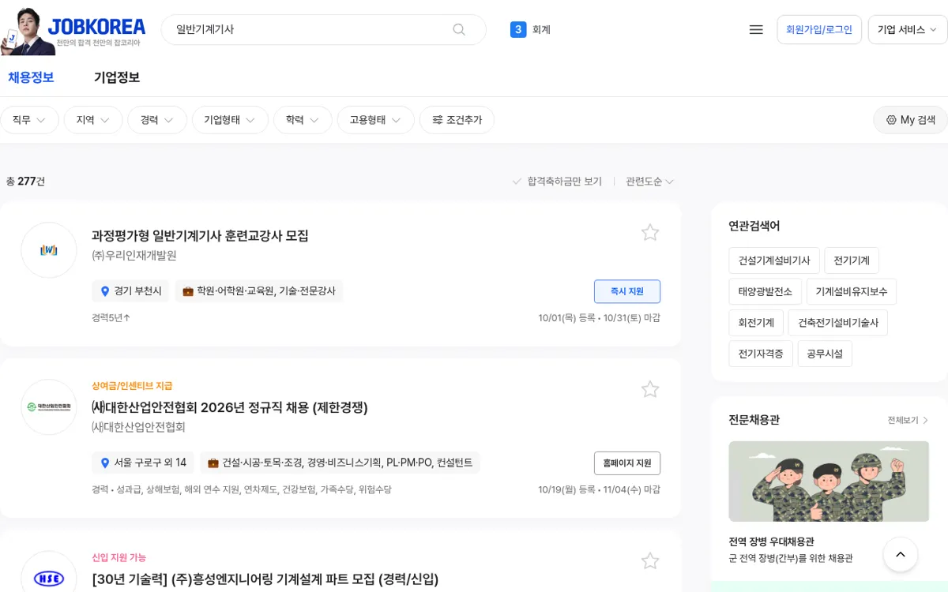Screen dimensions: 948x592
Task: Click the 상여금/인센티브 지급 label
Action: (132, 386)
